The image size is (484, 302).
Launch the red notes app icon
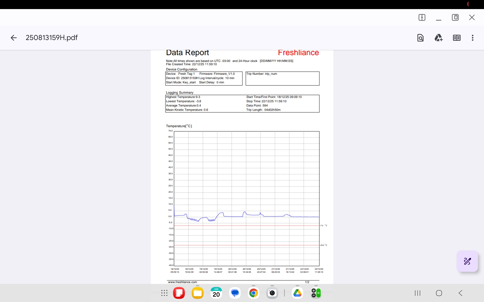(x=179, y=293)
